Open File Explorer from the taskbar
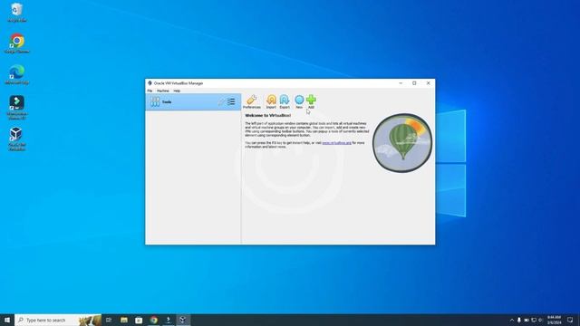Viewport: 580px width, 326px height. [124, 320]
